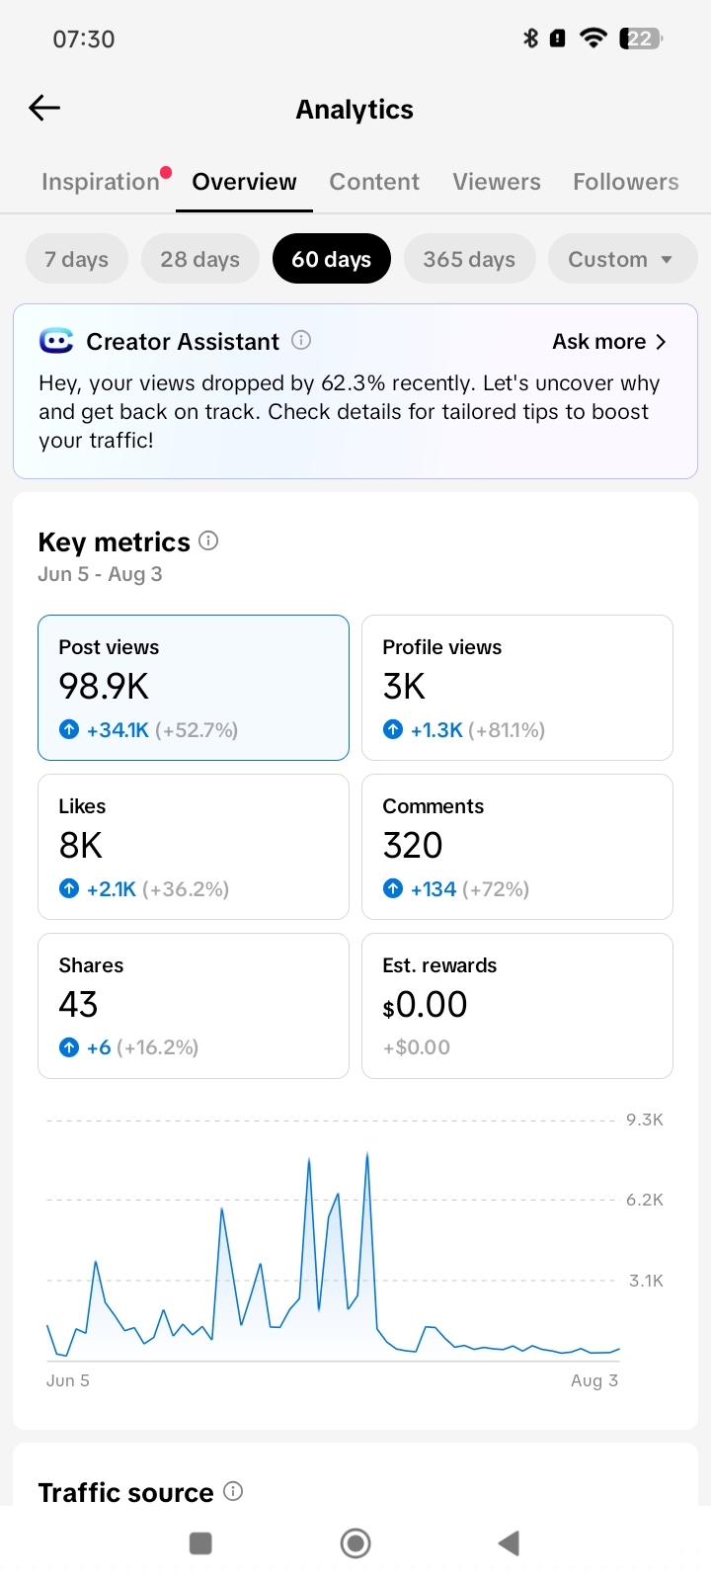Select the Profile views metric card

point(517,688)
